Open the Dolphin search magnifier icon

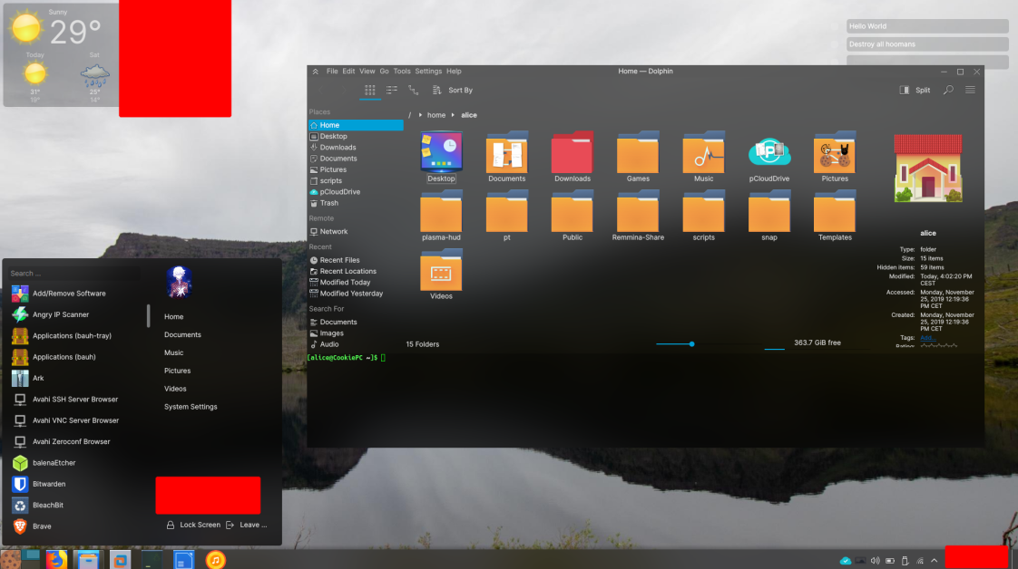tap(948, 91)
